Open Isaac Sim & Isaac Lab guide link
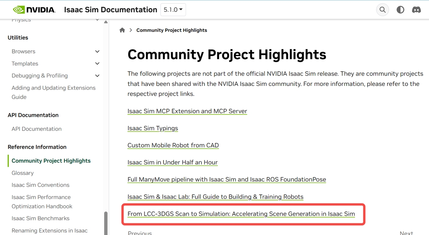This screenshot has height=235, width=429. tap(215, 197)
